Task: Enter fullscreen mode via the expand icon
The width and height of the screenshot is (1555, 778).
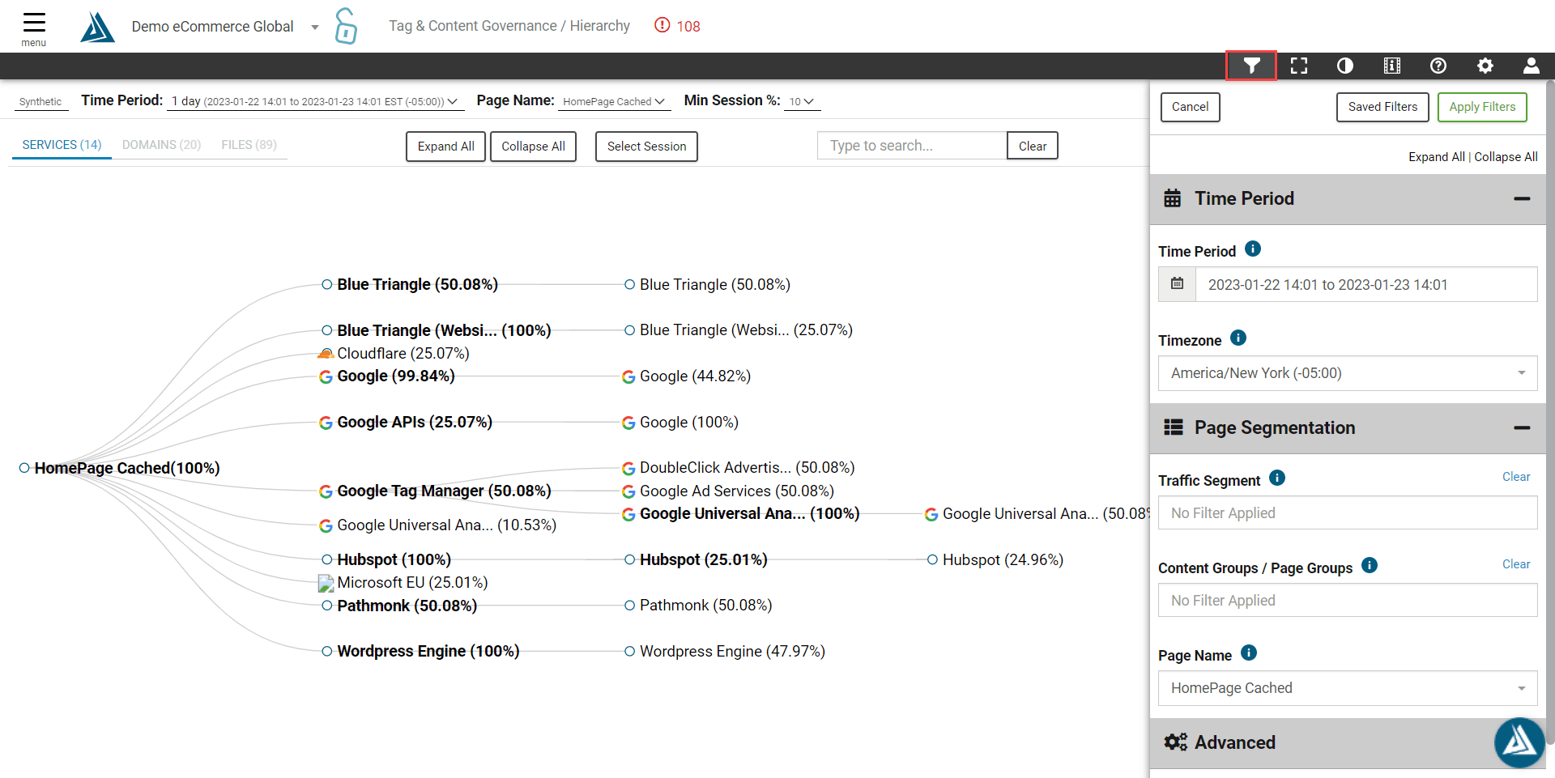Action: click(x=1298, y=66)
